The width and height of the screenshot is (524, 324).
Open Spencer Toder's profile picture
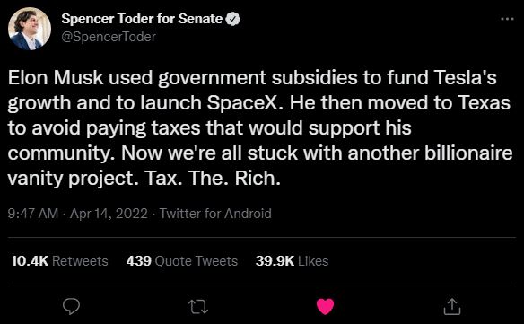[30, 29]
